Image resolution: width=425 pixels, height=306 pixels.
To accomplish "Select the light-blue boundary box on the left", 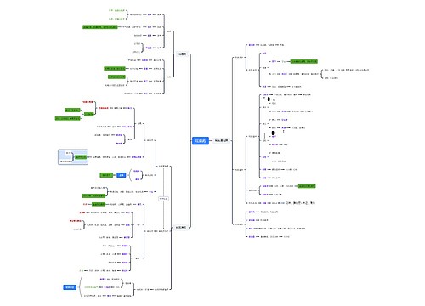I will [73, 157].
